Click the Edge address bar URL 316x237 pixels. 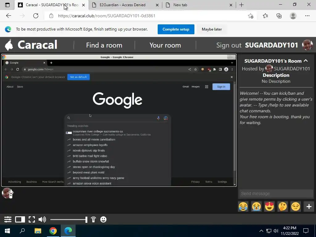(x=106, y=16)
